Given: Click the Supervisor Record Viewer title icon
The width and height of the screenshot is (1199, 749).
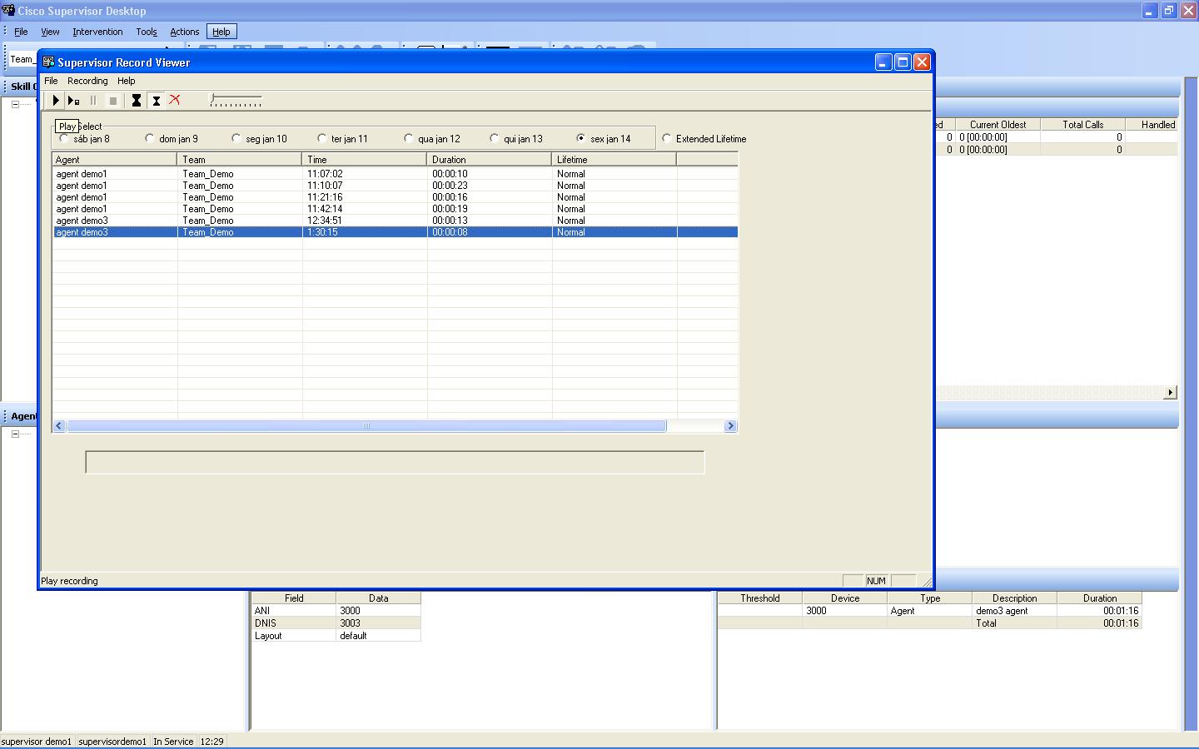Looking at the screenshot, I should pos(48,62).
